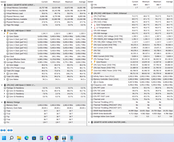Expand the L3 Clocks row
Viewport: 174px width, 142px height.
click(x=92, y=82)
